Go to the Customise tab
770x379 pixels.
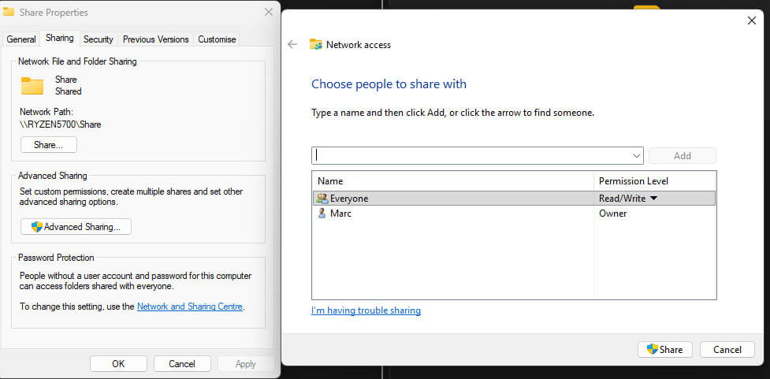point(217,39)
